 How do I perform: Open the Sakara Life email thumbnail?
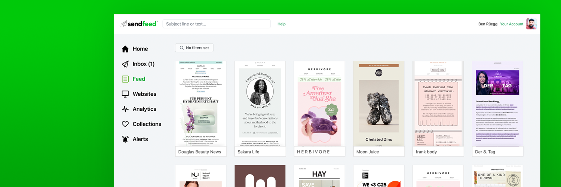(x=260, y=104)
